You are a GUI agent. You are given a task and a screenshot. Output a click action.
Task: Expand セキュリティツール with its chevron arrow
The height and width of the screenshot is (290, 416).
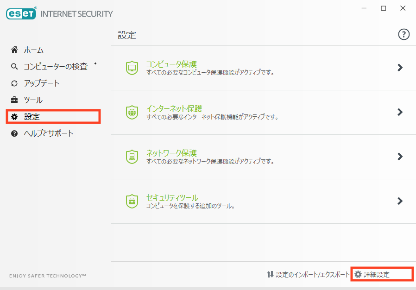(x=400, y=201)
